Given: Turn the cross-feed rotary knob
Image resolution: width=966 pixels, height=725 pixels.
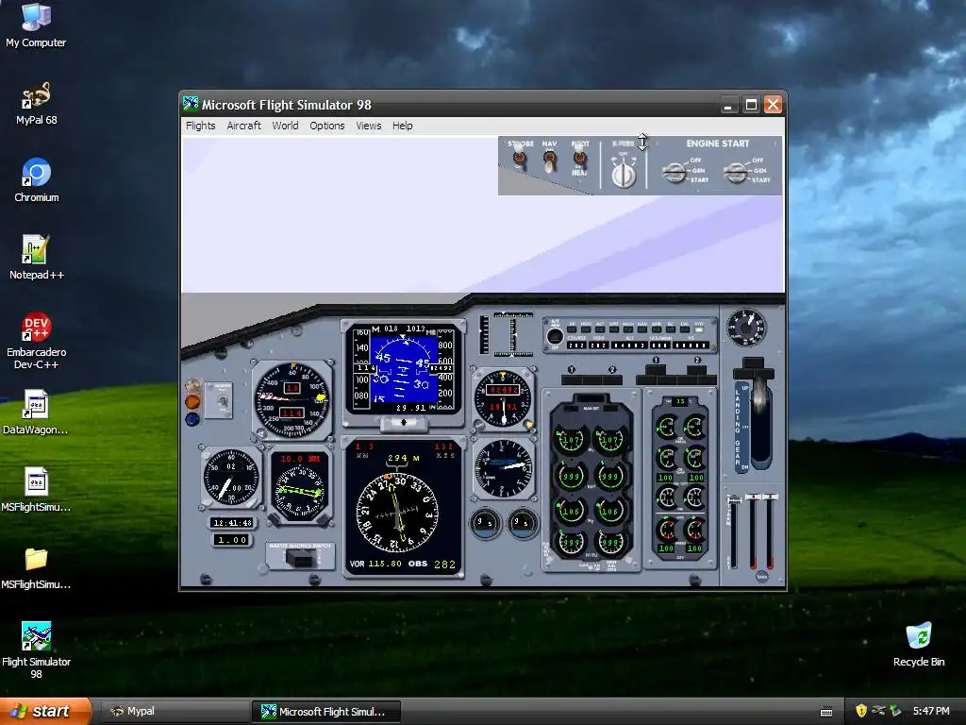Looking at the screenshot, I should coord(624,174).
